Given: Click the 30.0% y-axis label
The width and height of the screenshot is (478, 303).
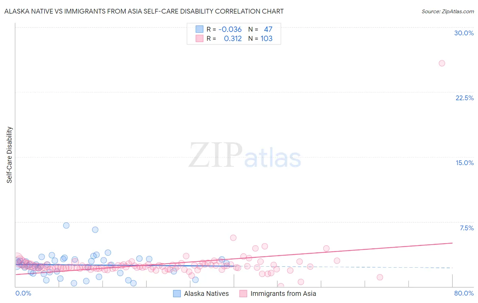Looking at the screenshot, I should pos(464,33).
